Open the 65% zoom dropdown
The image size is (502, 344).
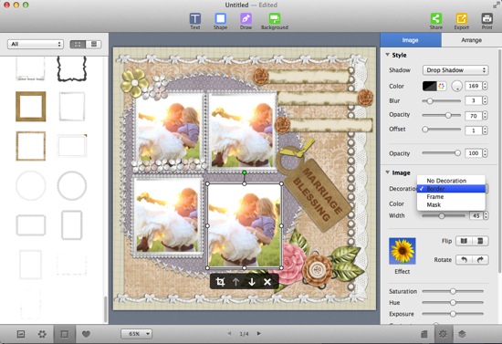click(x=136, y=334)
